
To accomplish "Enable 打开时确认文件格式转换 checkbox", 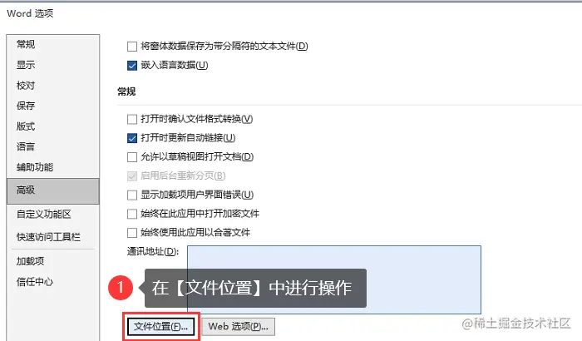I will (132, 119).
